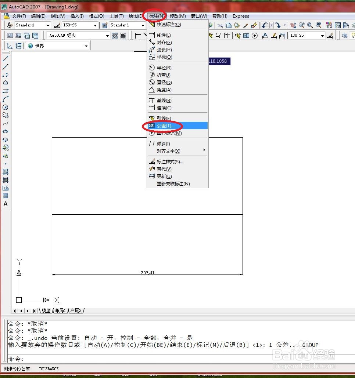
Task: Select the Polygon tool
Action: pyautogui.click(x=5, y=83)
